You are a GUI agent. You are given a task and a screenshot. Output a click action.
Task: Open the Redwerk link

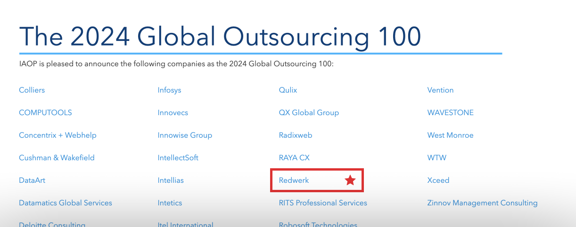[x=294, y=180]
